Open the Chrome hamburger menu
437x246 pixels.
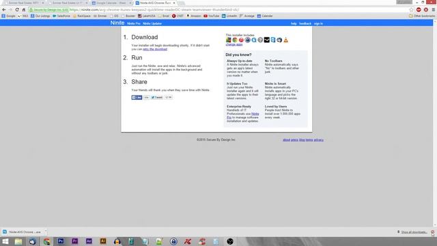pyautogui.click(x=434, y=10)
